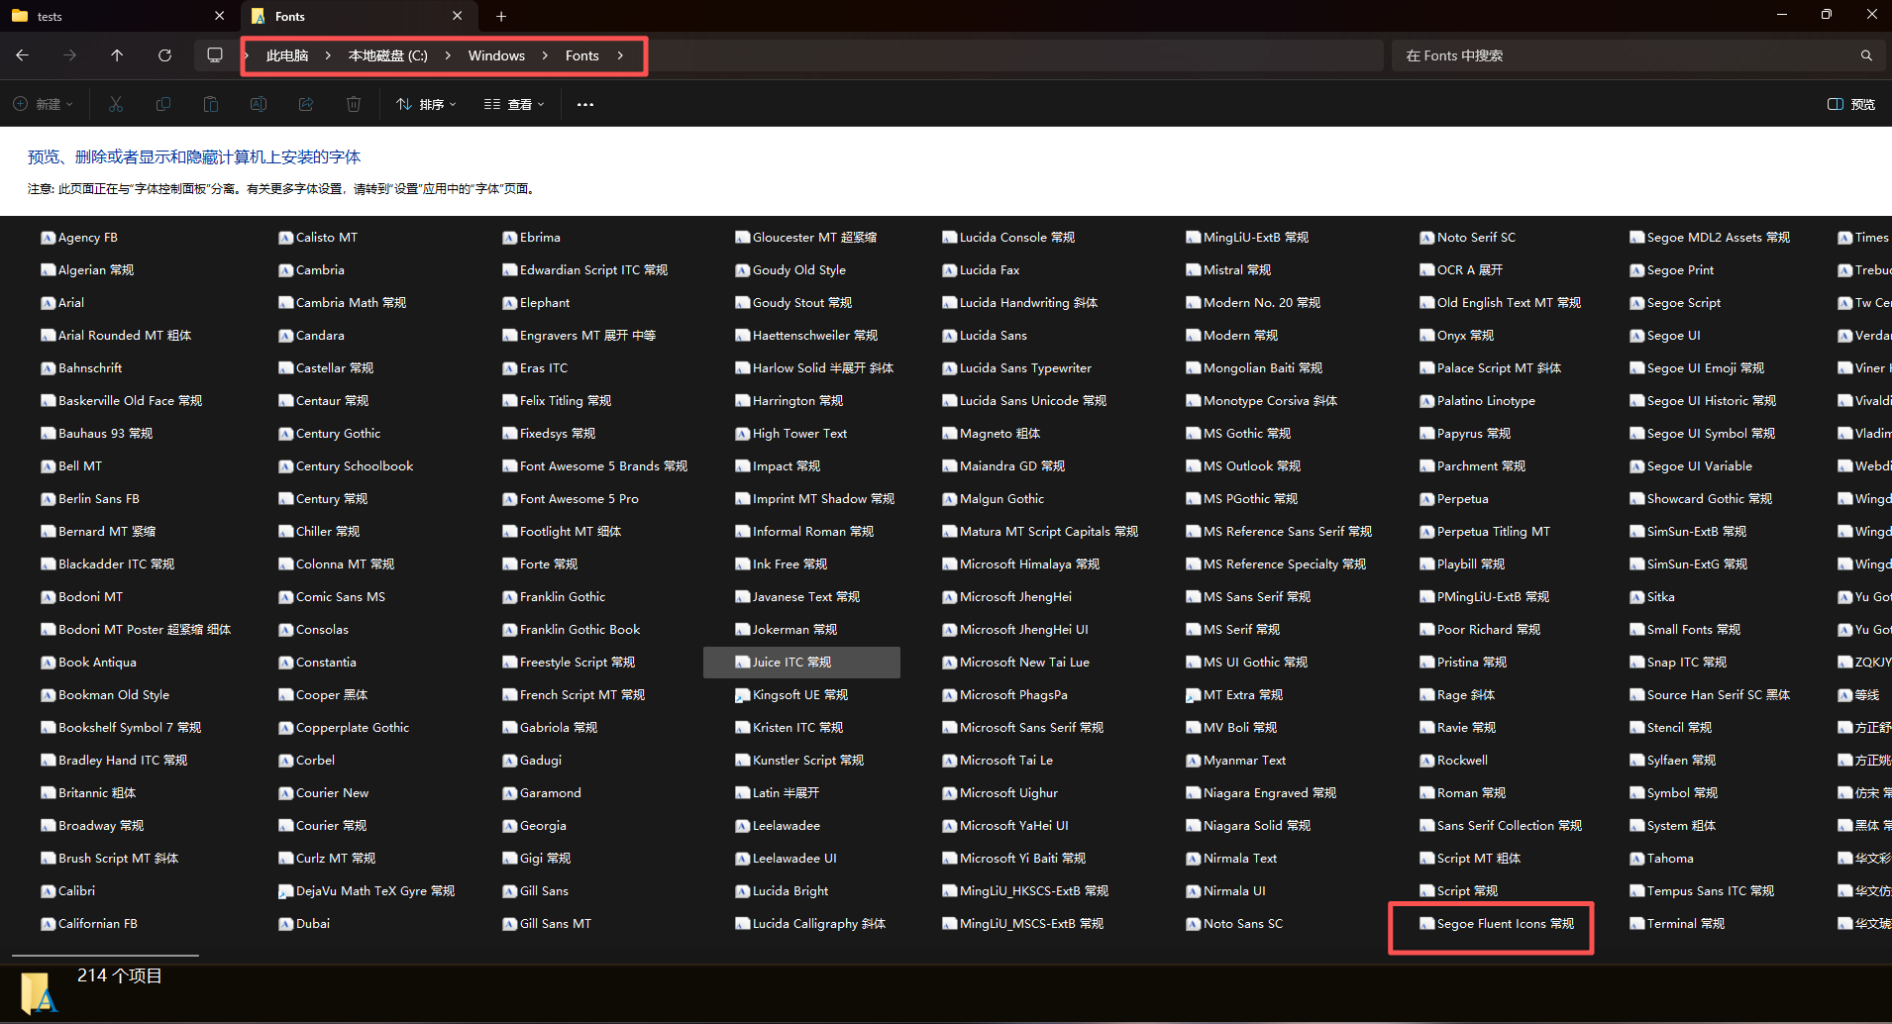Select the Terminal 常规 font
Viewport: 1892px width, 1024px height.
click(x=1677, y=923)
